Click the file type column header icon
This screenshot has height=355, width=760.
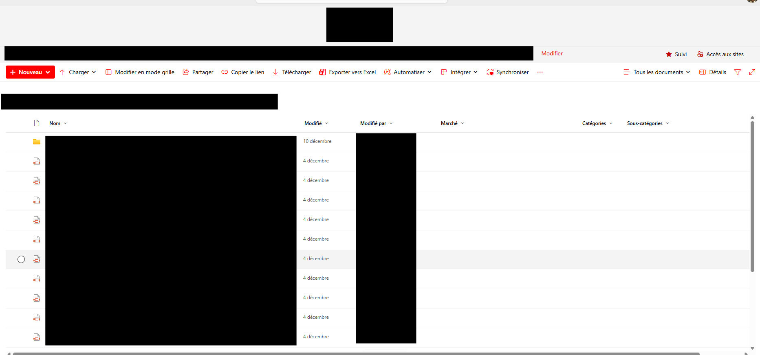(x=37, y=123)
